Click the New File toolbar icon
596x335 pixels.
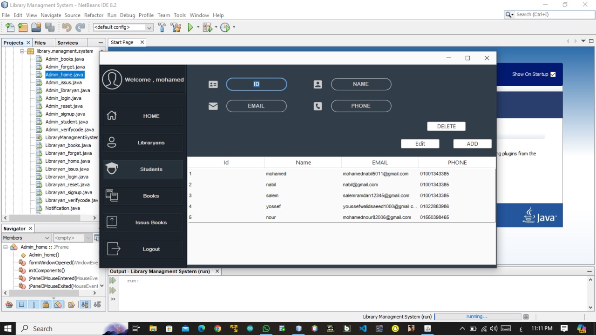[10, 27]
